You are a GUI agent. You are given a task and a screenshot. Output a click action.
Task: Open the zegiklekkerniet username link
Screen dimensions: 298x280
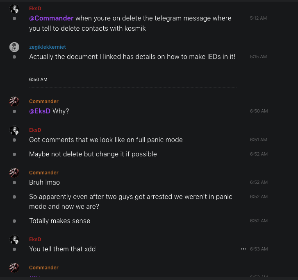[47, 47]
